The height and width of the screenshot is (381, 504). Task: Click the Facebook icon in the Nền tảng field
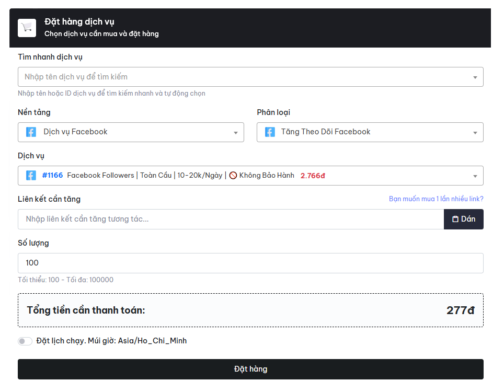coord(31,132)
